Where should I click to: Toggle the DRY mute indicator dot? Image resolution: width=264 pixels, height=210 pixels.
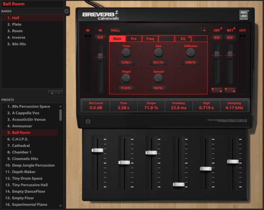[x=221, y=28]
